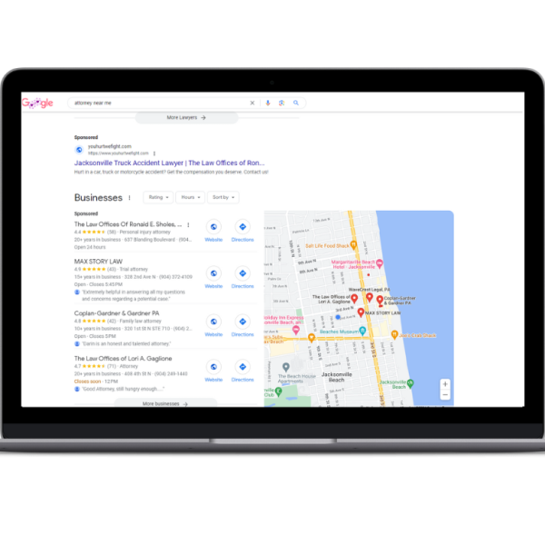Image resolution: width=545 pixels, height=545 pixels.
Task: Expand the Rating filter dropdown
Action: click(158, 197)
